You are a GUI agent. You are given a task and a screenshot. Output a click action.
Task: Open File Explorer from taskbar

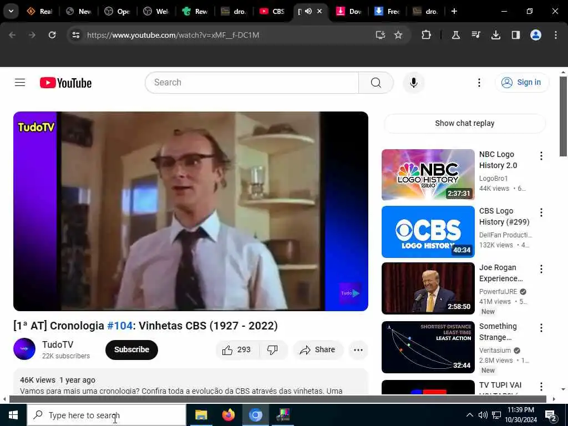click(x=201, y=415)
